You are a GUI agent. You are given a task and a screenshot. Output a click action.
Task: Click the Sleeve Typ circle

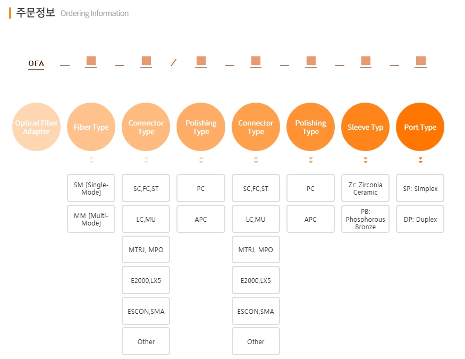click(x=365, y=127)
